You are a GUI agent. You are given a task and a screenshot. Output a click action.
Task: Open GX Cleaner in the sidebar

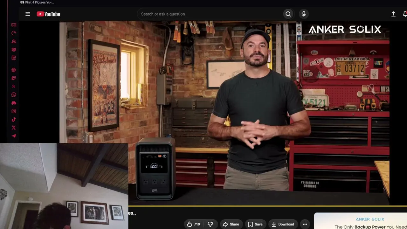(14, 41)
